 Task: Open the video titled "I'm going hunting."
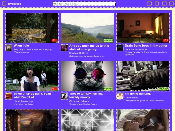[138, 94]
